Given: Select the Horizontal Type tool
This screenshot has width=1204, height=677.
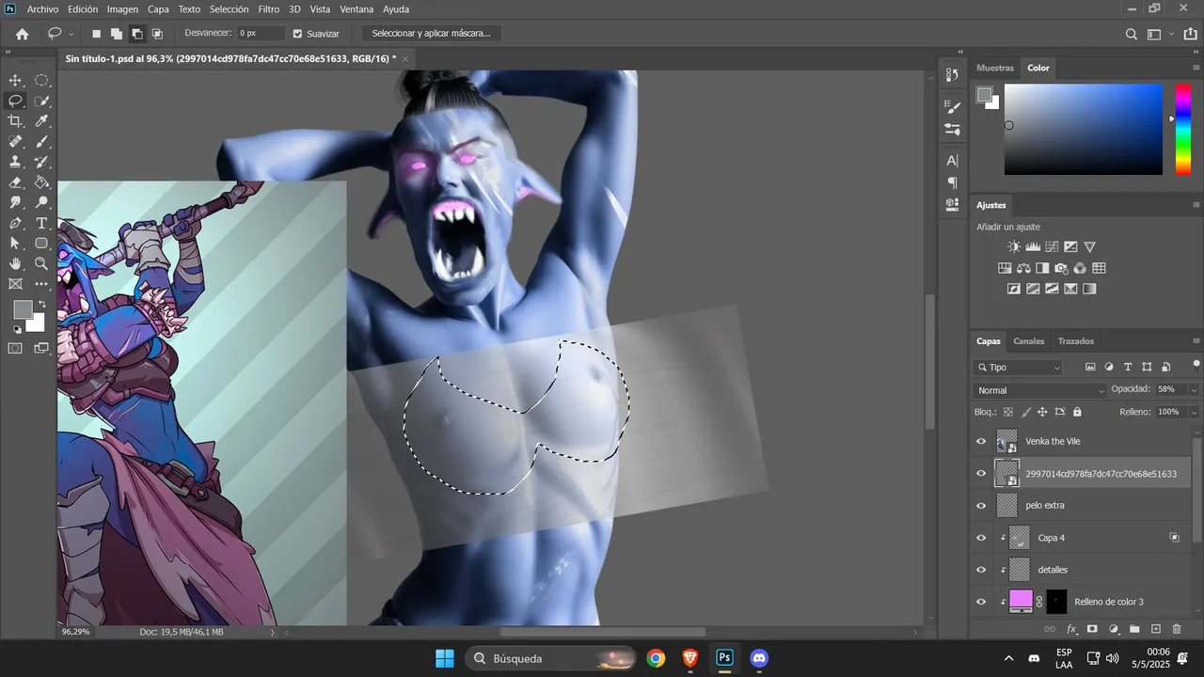Looking at the screenshot, I should point(41,224).
